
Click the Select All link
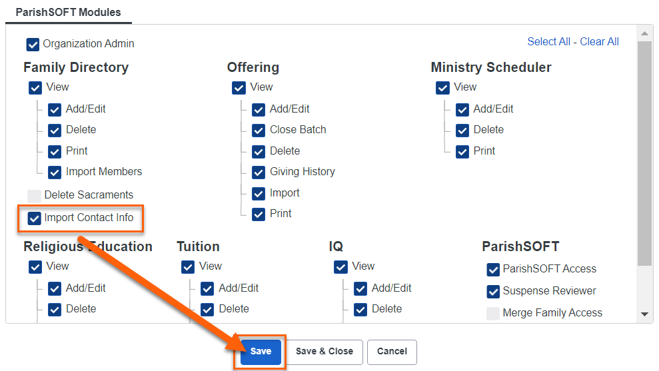coord(548,41)
